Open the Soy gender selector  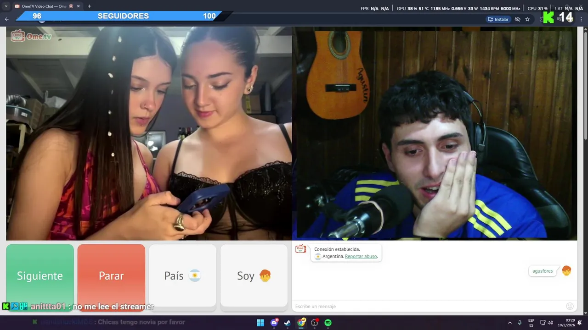(x=254, y=275)
